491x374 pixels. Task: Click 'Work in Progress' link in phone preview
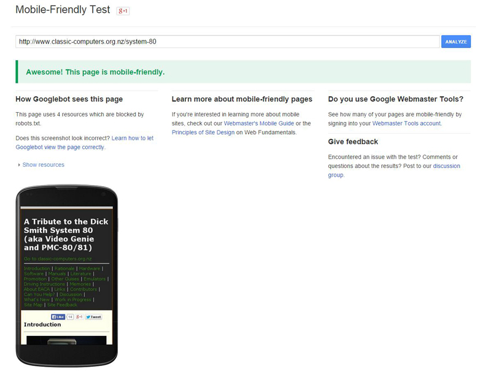pos(72,300)
